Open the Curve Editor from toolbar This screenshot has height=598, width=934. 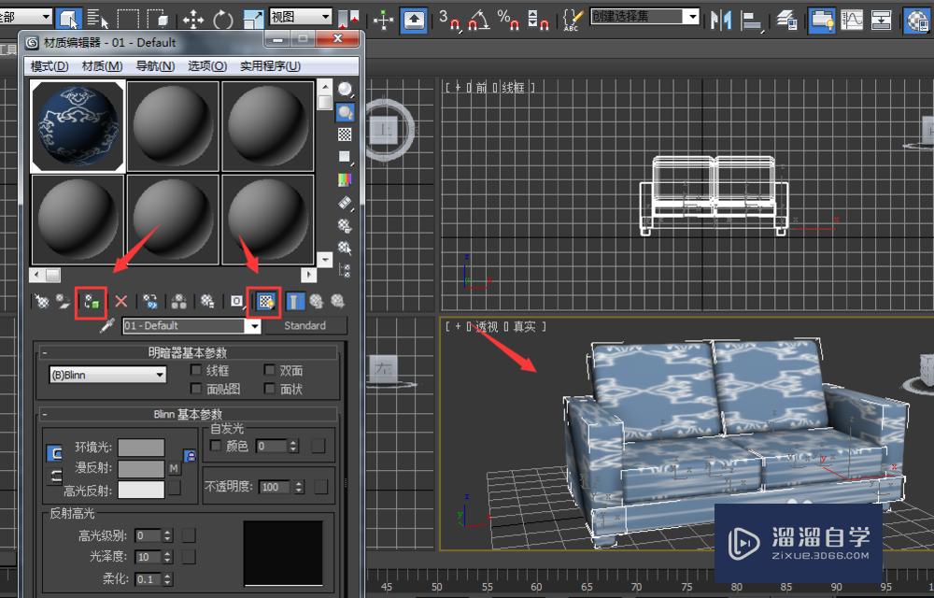(x=851, y=19)
